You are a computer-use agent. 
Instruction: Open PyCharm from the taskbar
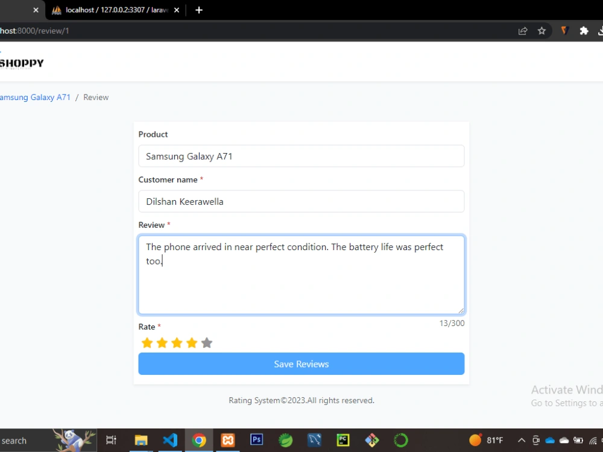343,440
